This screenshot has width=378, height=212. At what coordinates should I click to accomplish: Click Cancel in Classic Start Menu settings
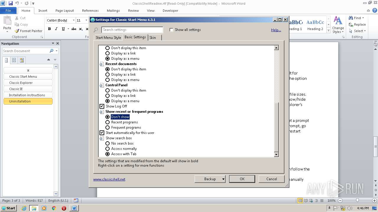272,179
